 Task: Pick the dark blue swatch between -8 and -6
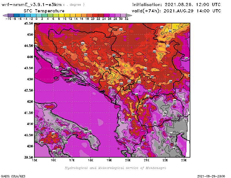[16, 15]
